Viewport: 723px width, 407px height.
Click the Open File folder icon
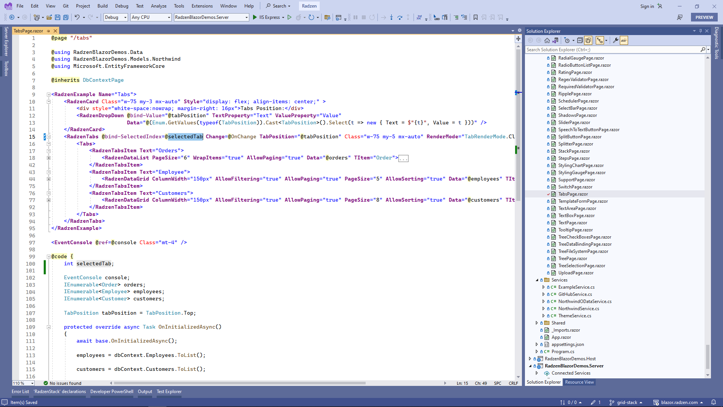[x=49, y=17]
